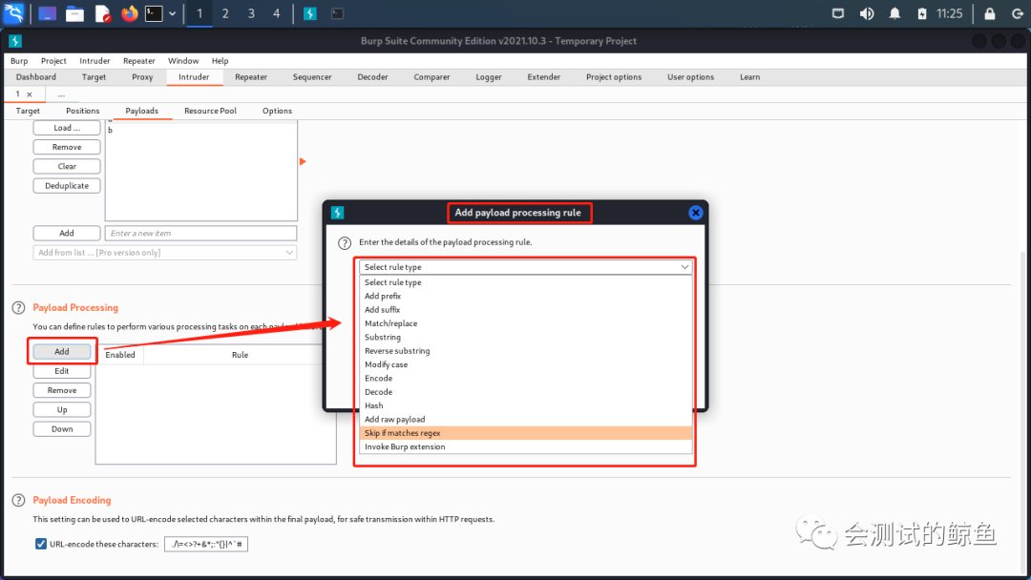This screenshot has width=1031, height=580.
Task: Click the 11:25 clock
Action: click(x=950, y=13)
